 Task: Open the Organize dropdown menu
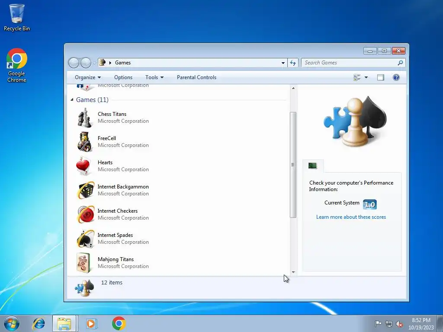tap(87, 77)
